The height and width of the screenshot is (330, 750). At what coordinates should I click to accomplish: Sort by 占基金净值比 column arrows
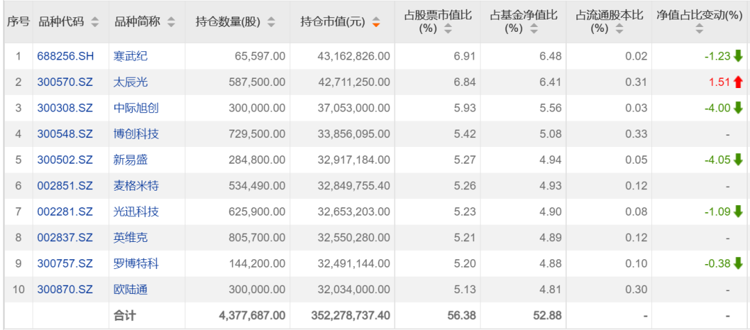click(534, 29)
